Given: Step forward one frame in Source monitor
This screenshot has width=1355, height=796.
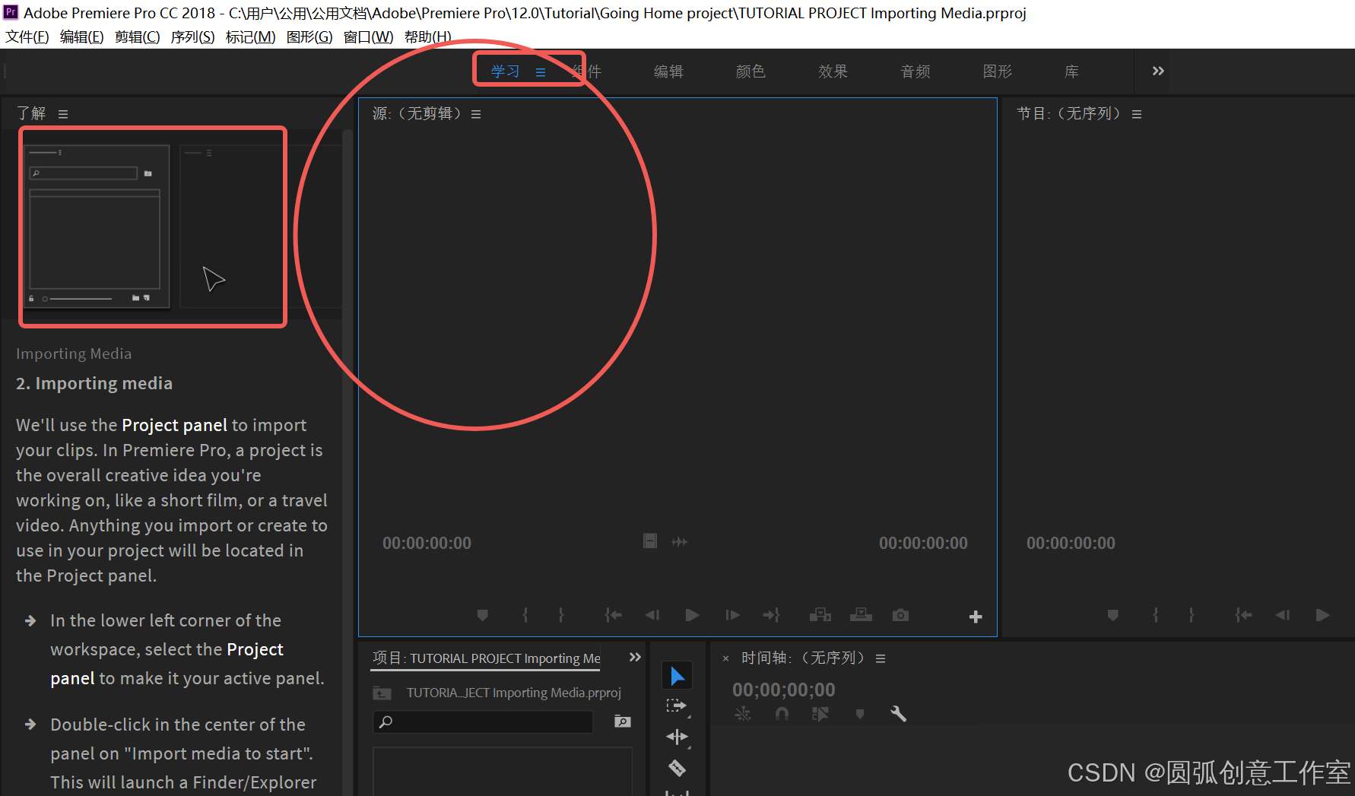Looking at the screenshot, I should click(732, 615).
